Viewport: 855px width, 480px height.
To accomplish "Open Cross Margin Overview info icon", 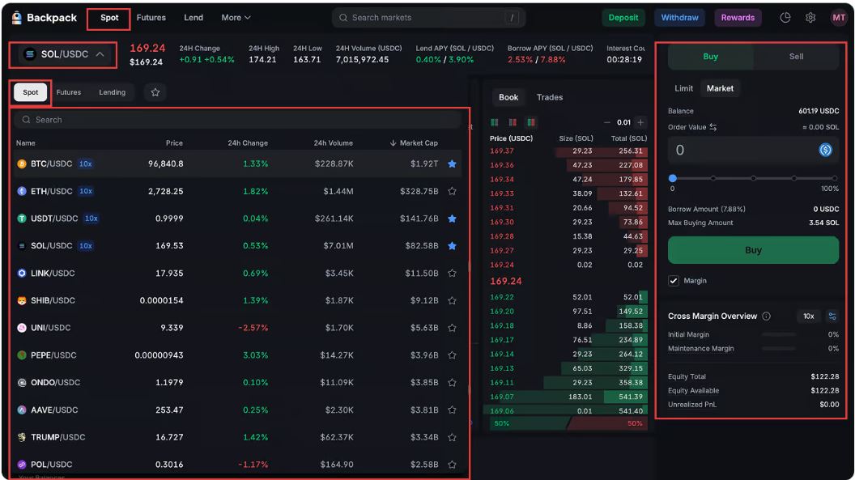I will click(x=766, y=316).
